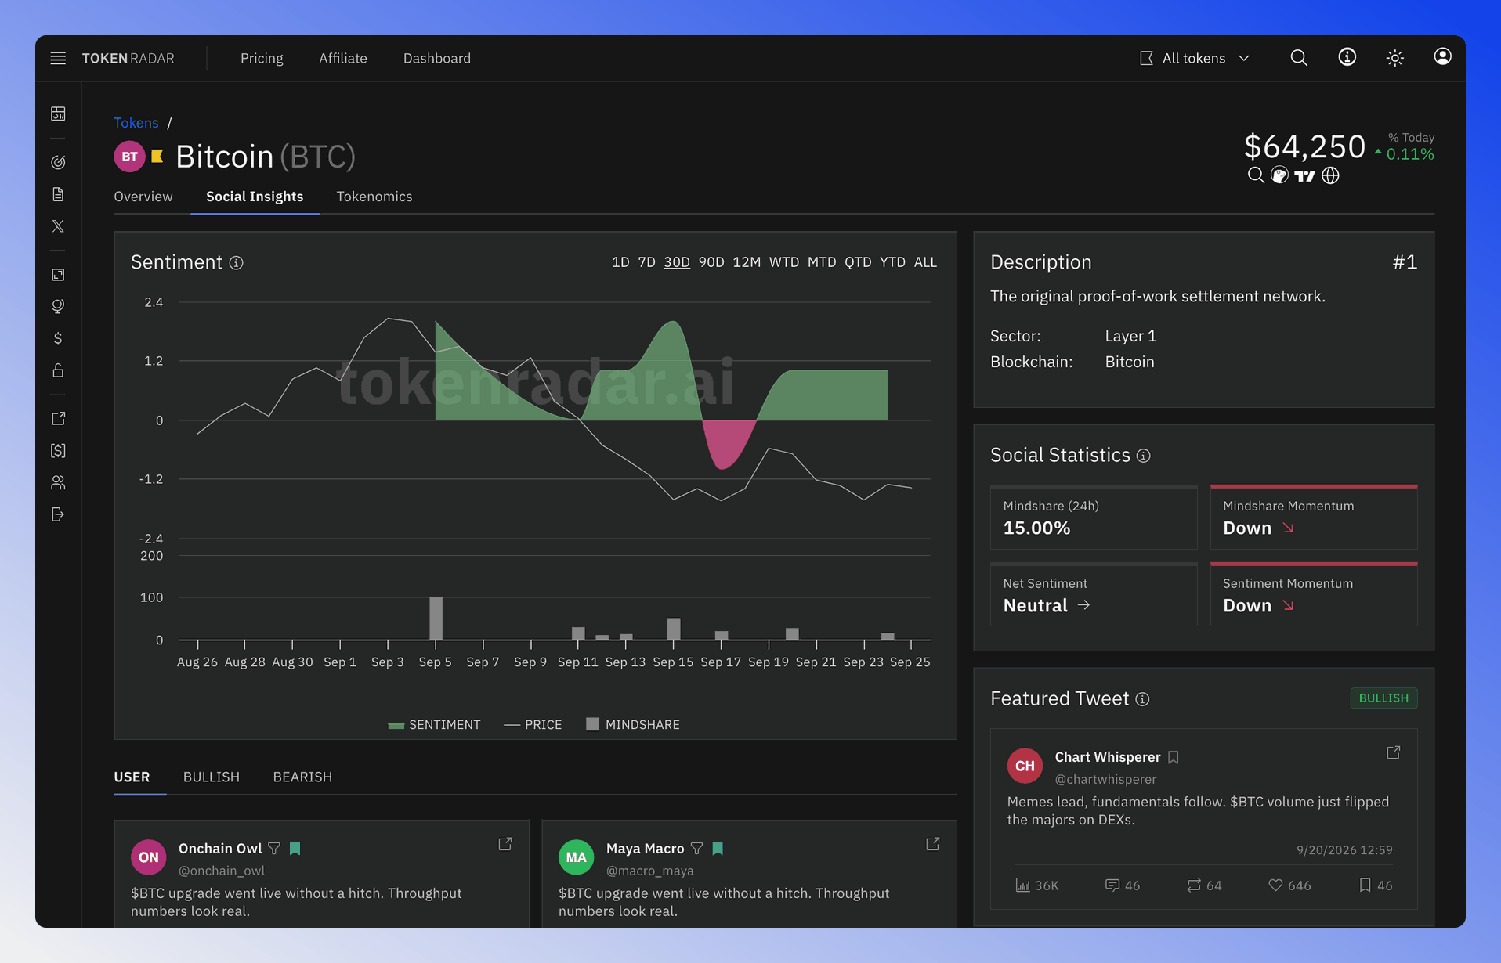This screenshot has width=1501, height=963.
Task: Select the Social Insights tab
Action: (x=255, y=197)
